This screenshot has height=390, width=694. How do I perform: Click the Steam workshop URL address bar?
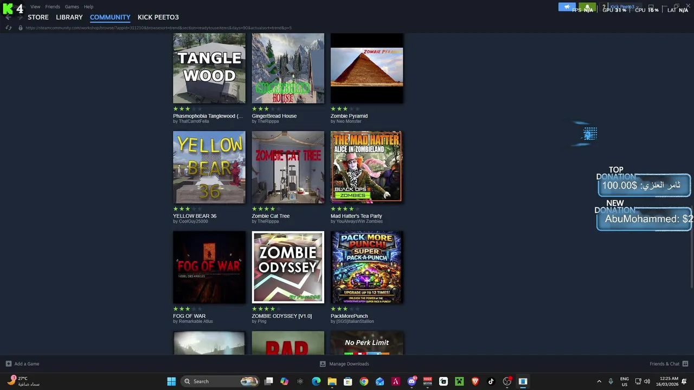click(x=158, y=28)
